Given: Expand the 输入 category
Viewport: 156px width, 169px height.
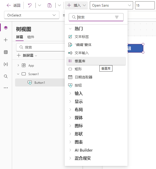Looking at the screenshot, I should point(70,93).
